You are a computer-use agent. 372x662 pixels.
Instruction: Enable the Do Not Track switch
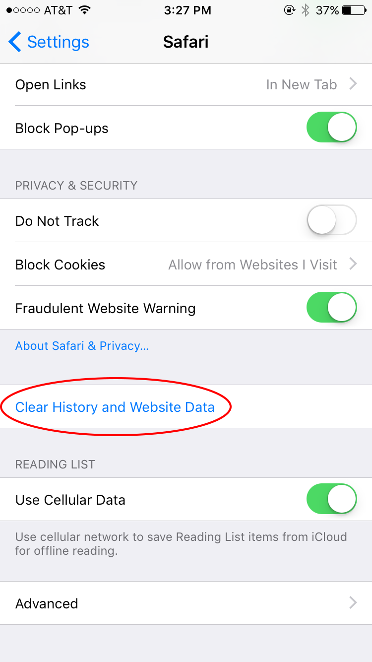click(x=332, y=220)
